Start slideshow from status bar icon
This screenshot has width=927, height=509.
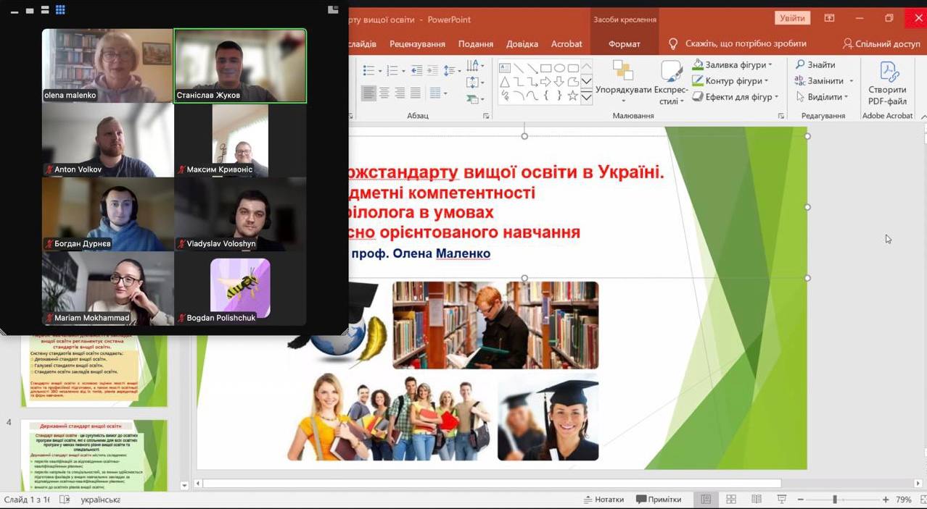781,500
